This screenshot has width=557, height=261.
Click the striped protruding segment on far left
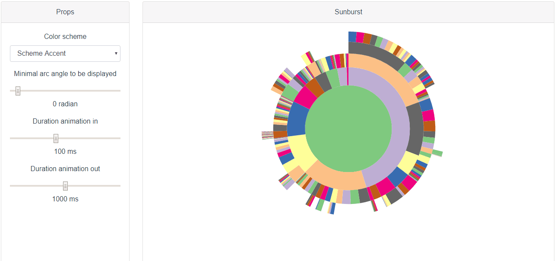point(268,136)
